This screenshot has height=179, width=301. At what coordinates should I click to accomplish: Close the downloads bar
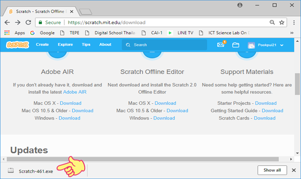click(x=294, y=170)
